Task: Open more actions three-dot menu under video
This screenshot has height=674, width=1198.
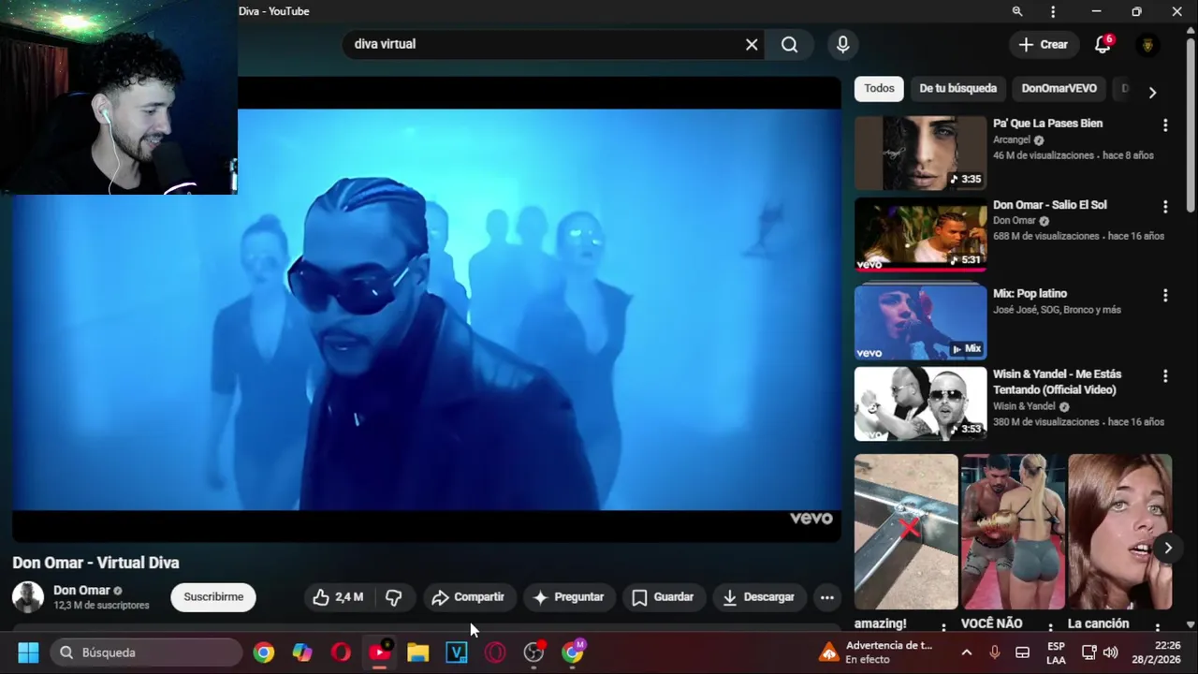Action: click(827, 597)
